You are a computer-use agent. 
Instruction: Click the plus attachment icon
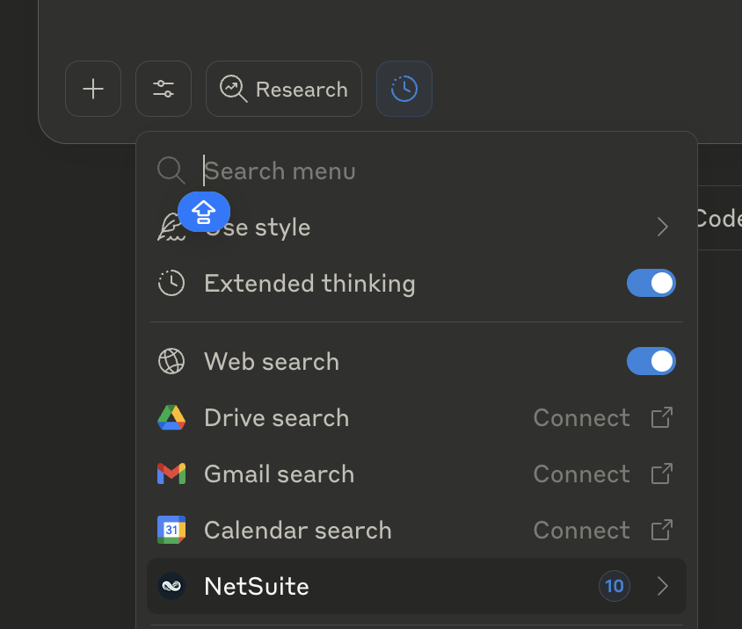click(93, 89)
